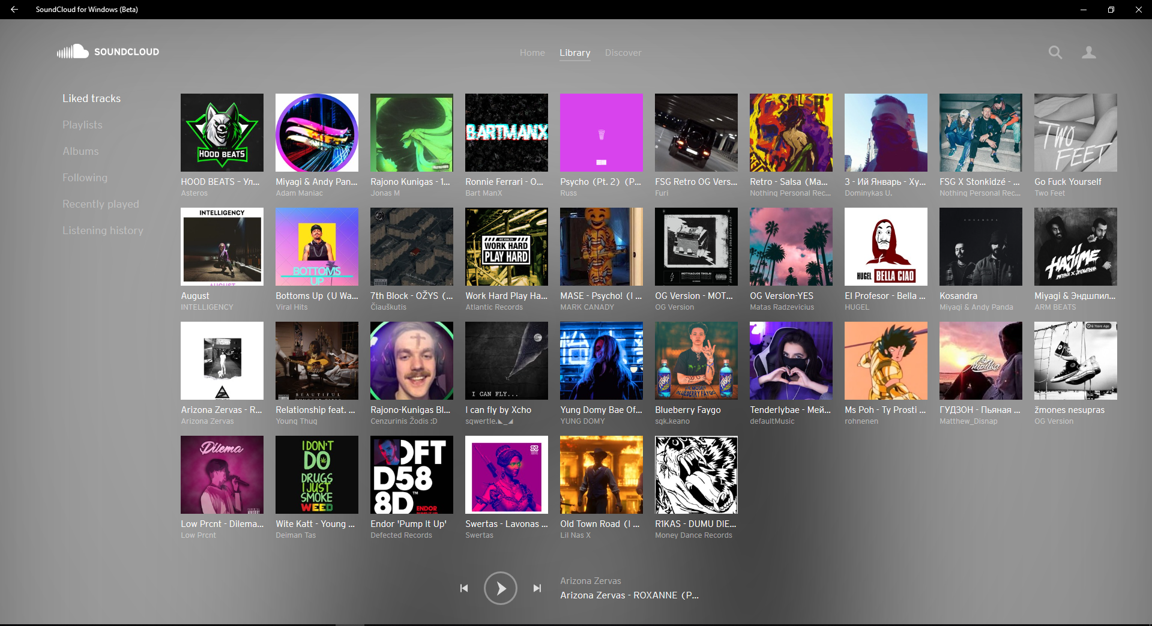Image resolution: width=1152 pixels, height=626 pixels.
Task: Select the Library tab
Action: click(x=575, y=53)
